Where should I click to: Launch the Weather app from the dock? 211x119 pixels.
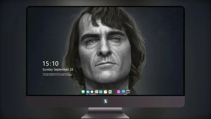88,92
